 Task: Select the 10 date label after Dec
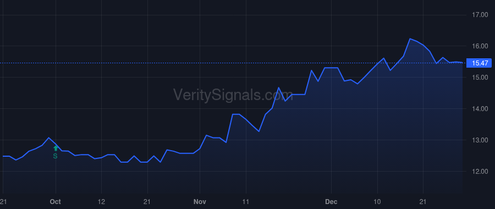pos(377,202)
